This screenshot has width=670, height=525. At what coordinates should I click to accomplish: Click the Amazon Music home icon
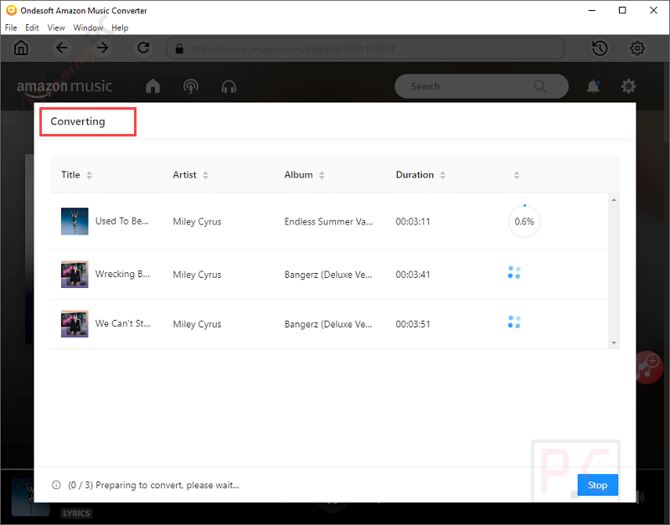coord(153,86)
